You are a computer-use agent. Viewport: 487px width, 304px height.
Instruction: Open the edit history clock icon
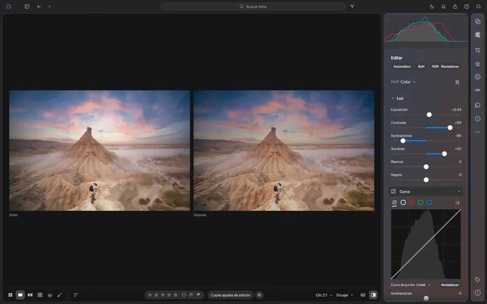[x=478, y=118]
